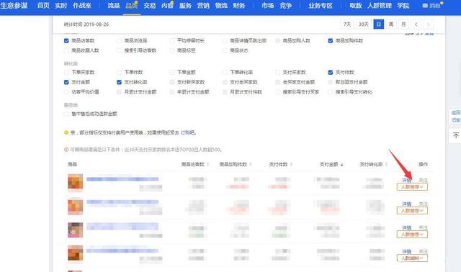
Task: Sort table by 商品访客数 column icon
Action: [208, 165]
